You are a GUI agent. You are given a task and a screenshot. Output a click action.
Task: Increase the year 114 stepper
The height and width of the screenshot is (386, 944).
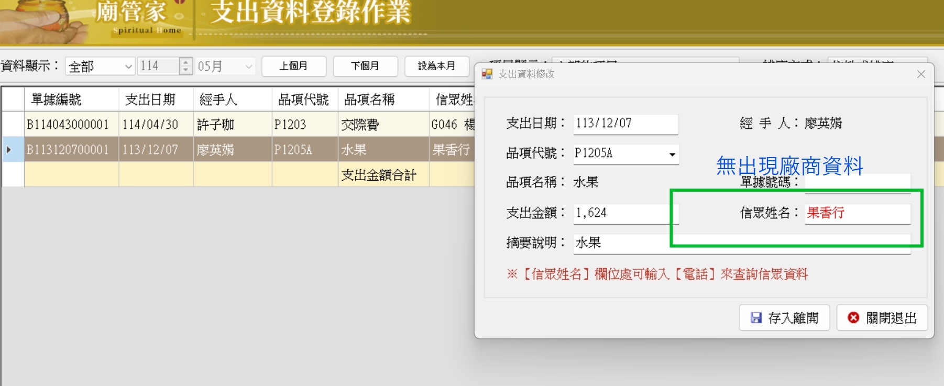[185, 62]
